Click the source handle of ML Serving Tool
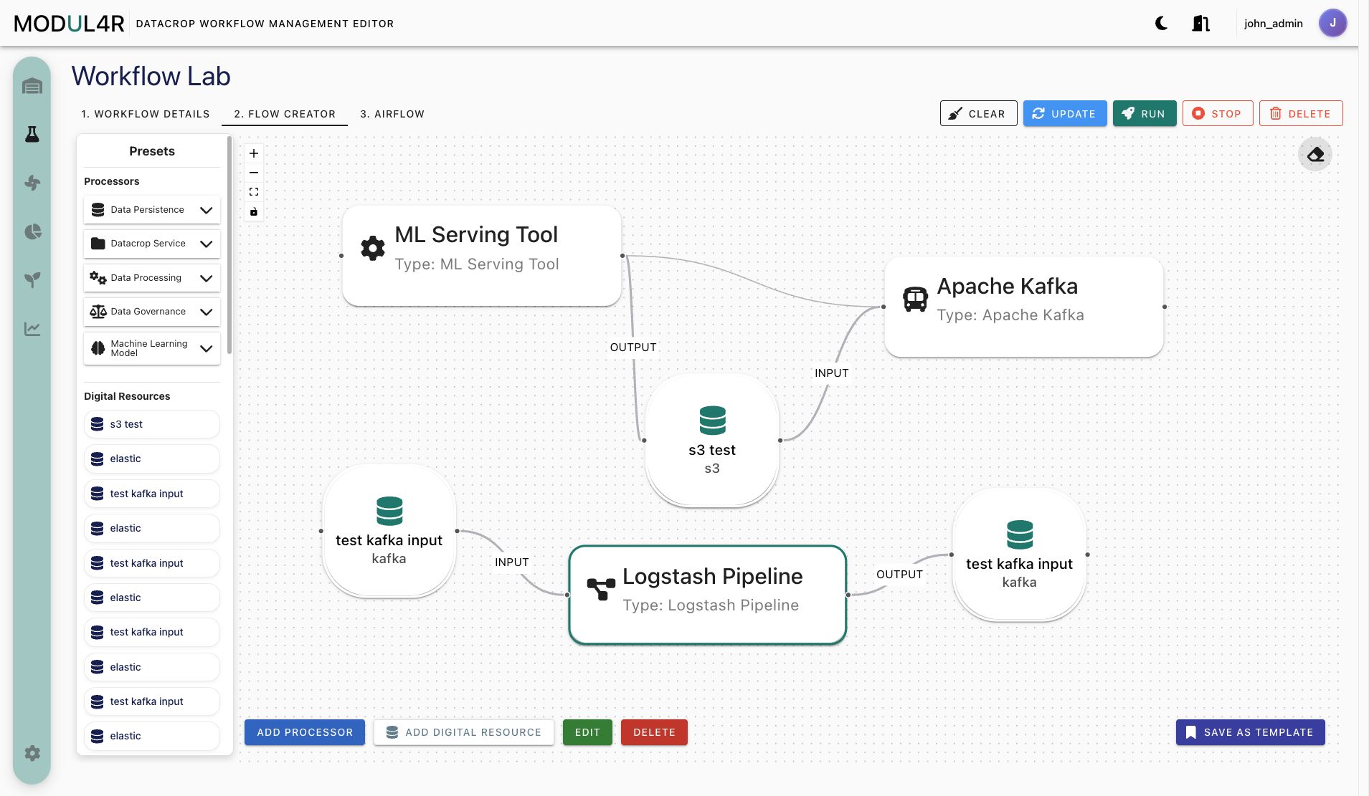 point(622,256)
